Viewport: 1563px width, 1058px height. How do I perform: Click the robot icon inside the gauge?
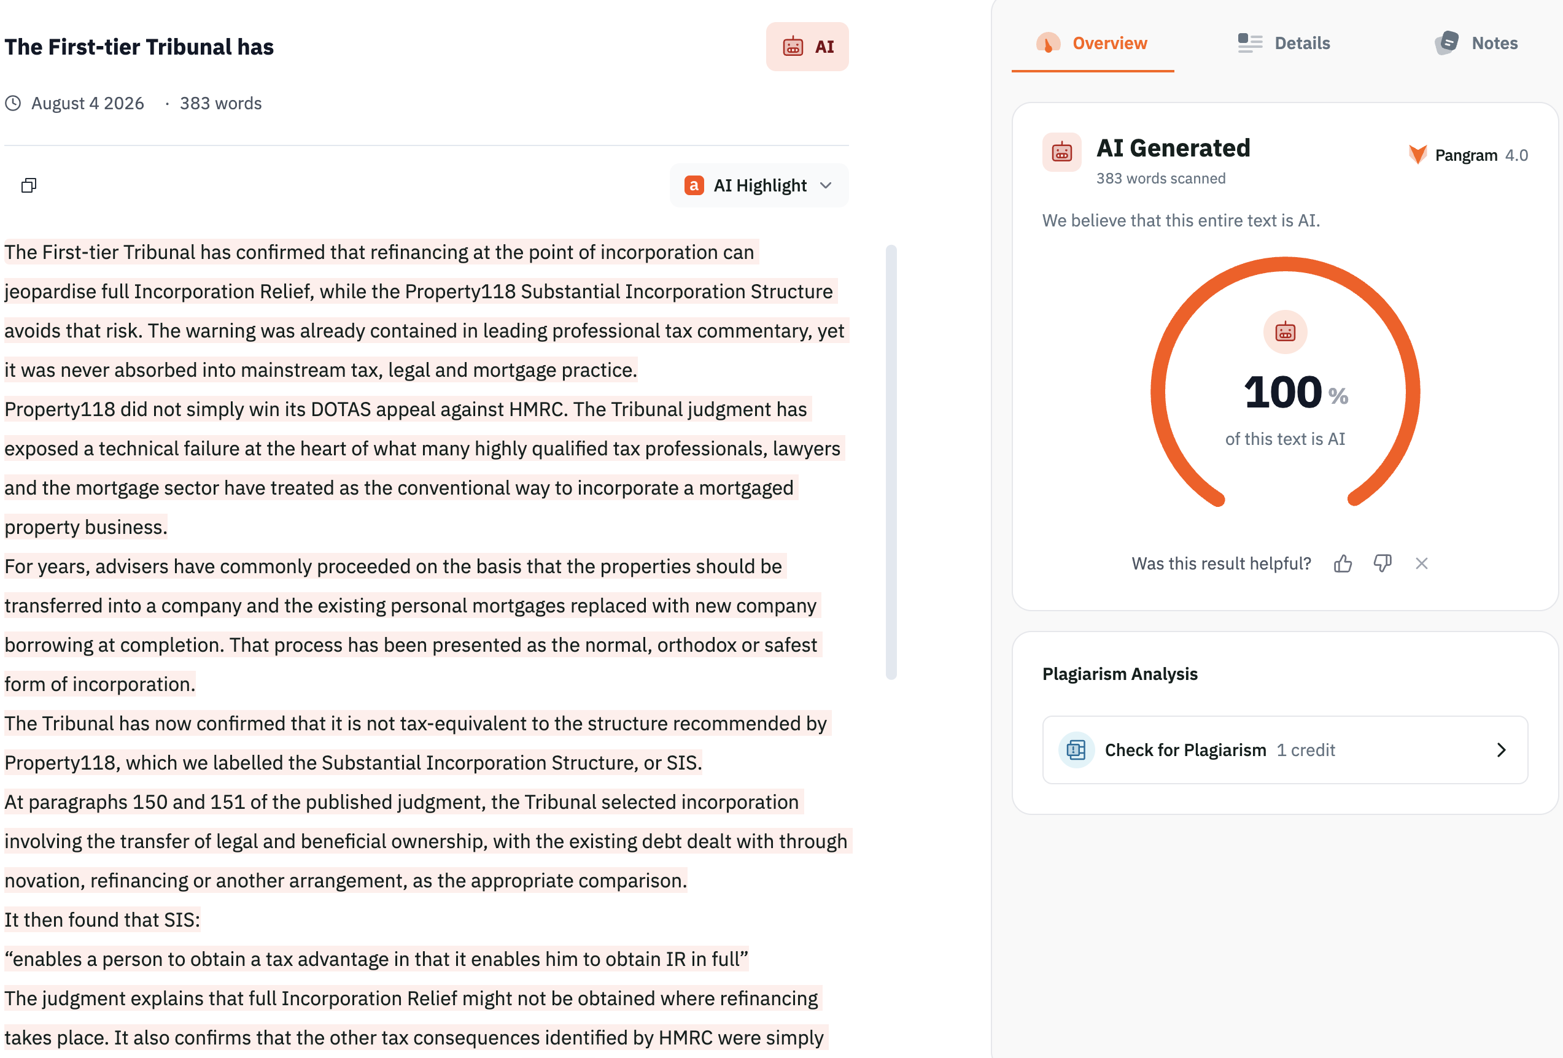point(1286,332)
